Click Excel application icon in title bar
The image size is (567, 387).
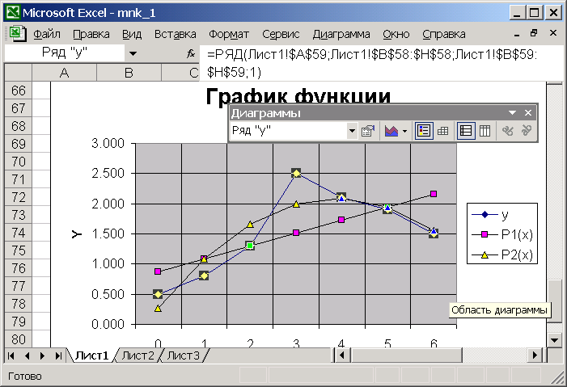pyautogui.click(x=12, y=13)
